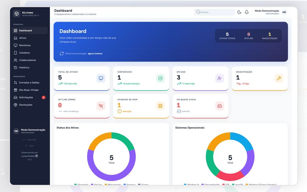
Task: Open Lucas Pereira developer link
Action: pos(28,156)
